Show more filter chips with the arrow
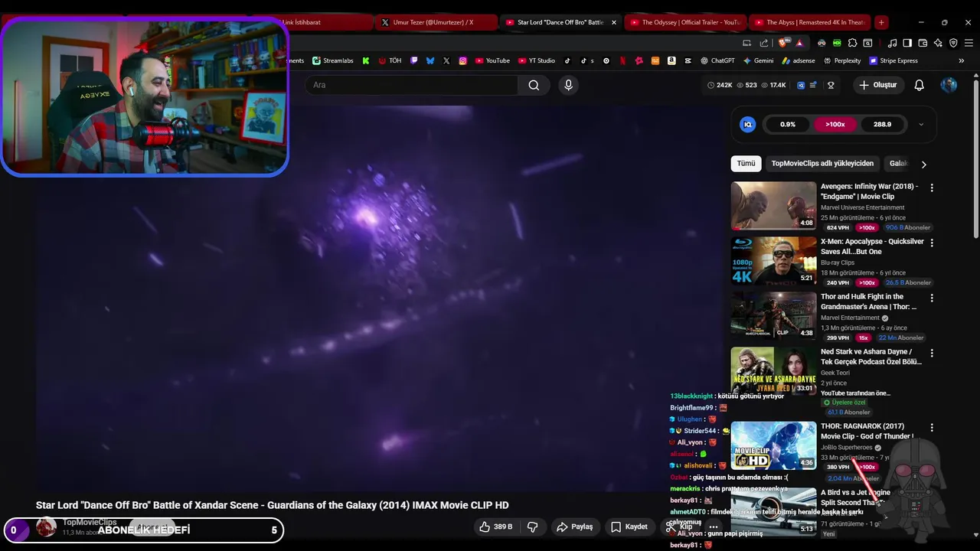Screen dimensions: 980x551 point(923,164)
